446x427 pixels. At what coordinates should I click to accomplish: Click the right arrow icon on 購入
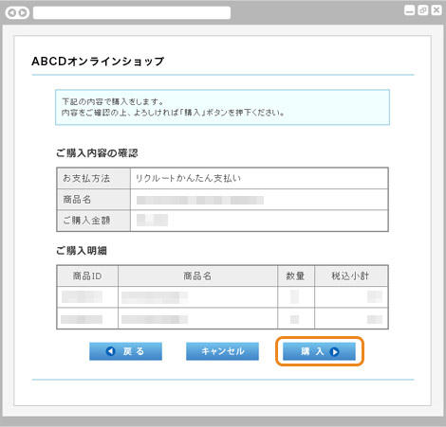[x=334, y=351]
